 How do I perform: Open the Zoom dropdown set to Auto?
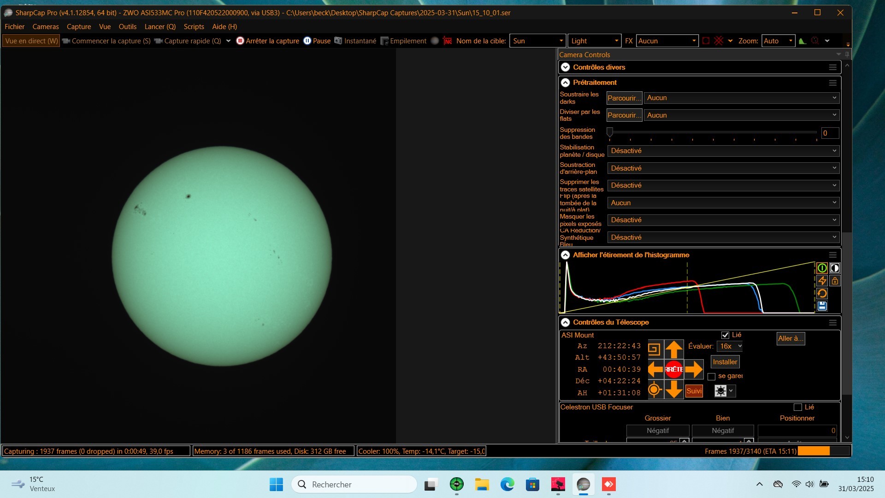coord(779,41)
